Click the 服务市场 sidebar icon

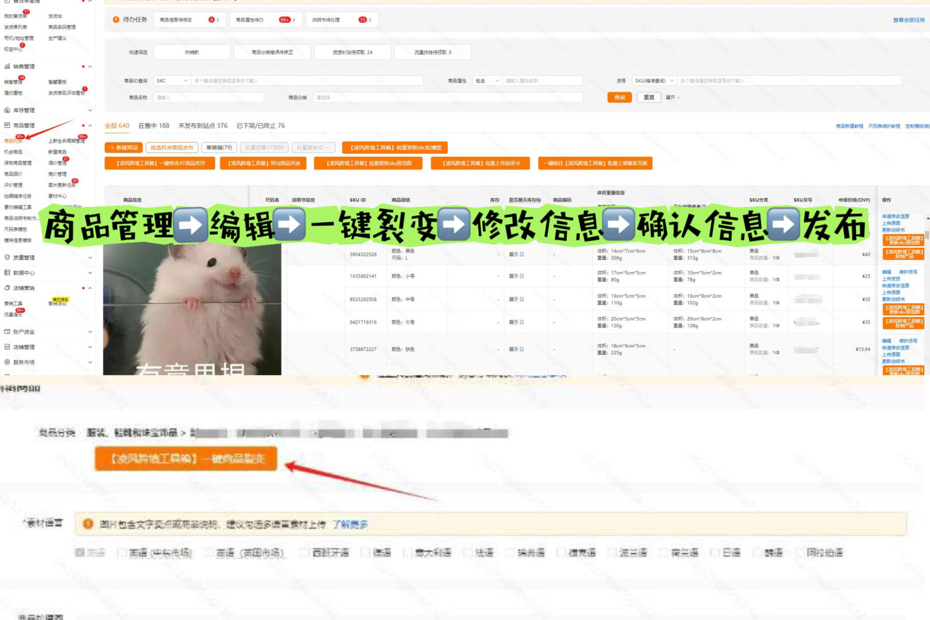pos(7,362)
